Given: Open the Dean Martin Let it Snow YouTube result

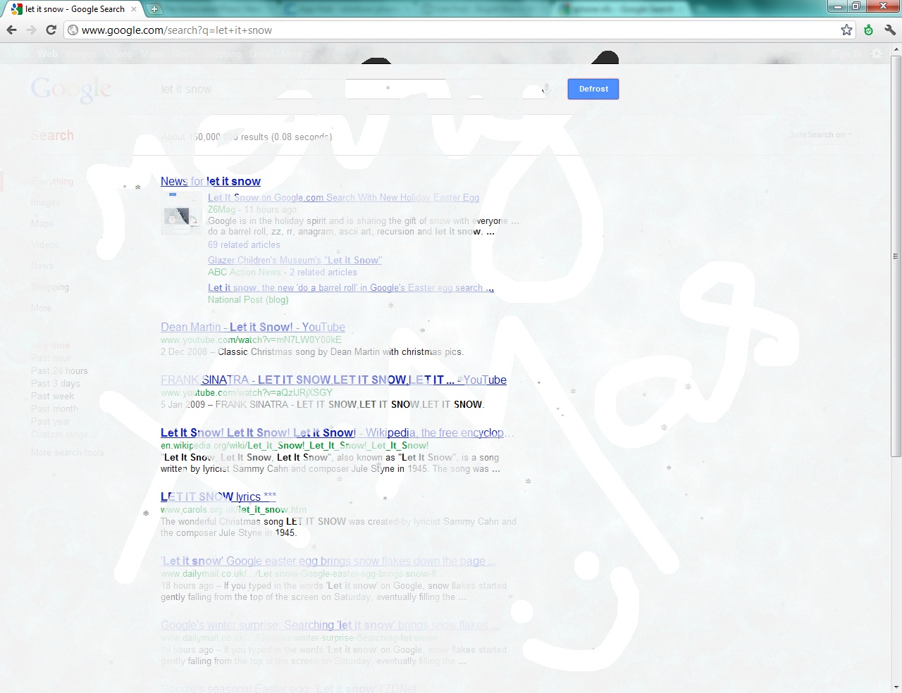Looking at the screenshot, I should (x=252, y=327).
